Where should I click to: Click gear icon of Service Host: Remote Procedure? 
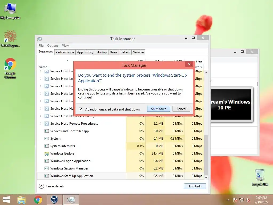46,124
